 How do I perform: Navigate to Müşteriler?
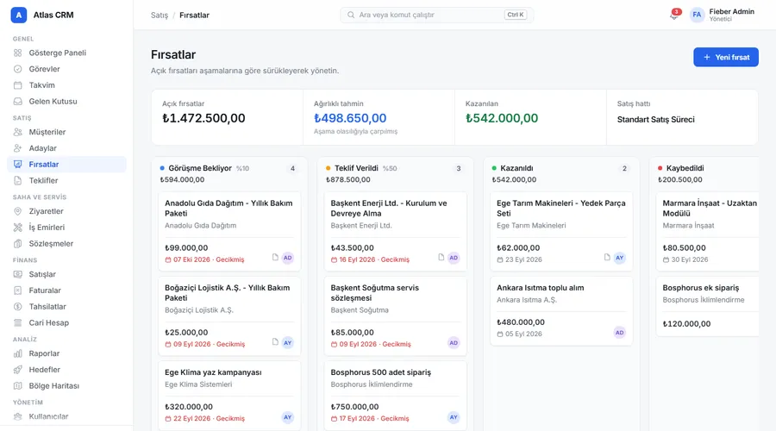click(x=66, y=132)
